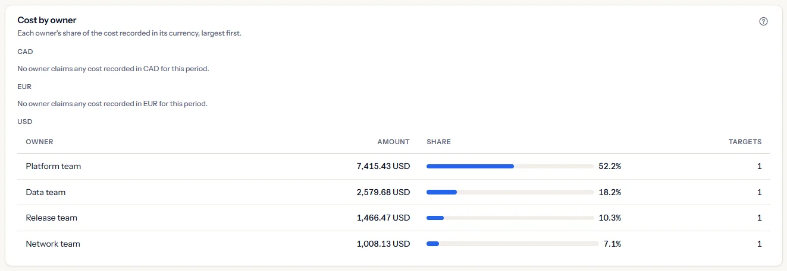Open the help icon for Cost by owner
The image size is (787, 271).
point(764,21)
